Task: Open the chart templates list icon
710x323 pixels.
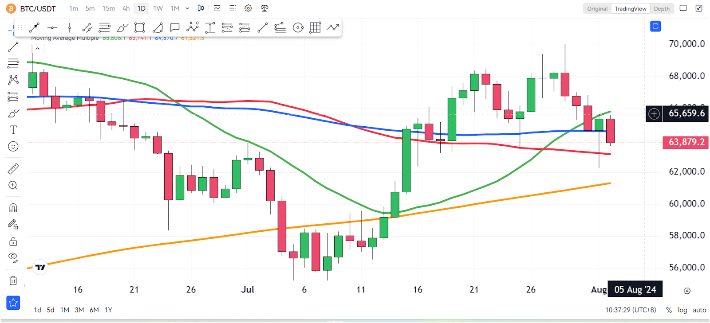Action: pos(233,8)
